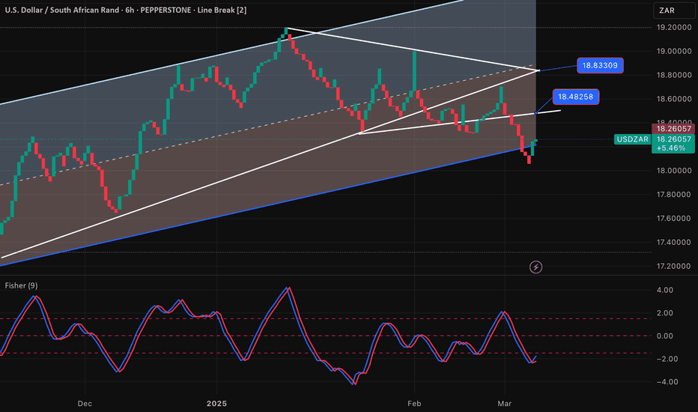Click the Fisher (9) indicator label
The image size is (698, 412).
pyautogui.click(x=22, y=285)
